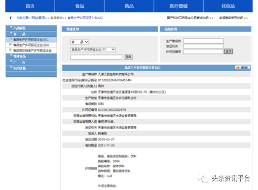Expand the 广告 sidebar section

coord(31,62)
